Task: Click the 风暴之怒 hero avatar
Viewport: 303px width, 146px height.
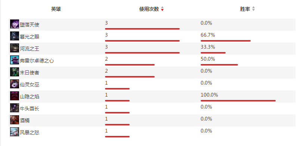Action: click(15, 132)
